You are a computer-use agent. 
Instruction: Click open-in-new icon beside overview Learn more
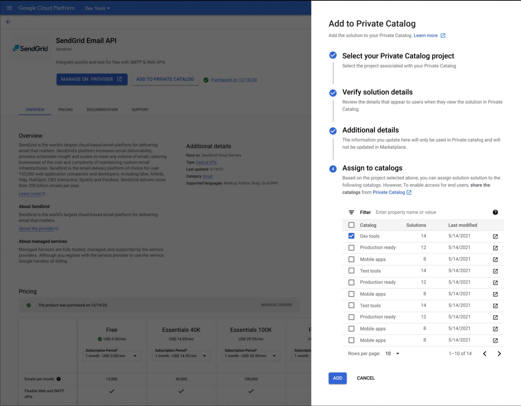[44, 194]
